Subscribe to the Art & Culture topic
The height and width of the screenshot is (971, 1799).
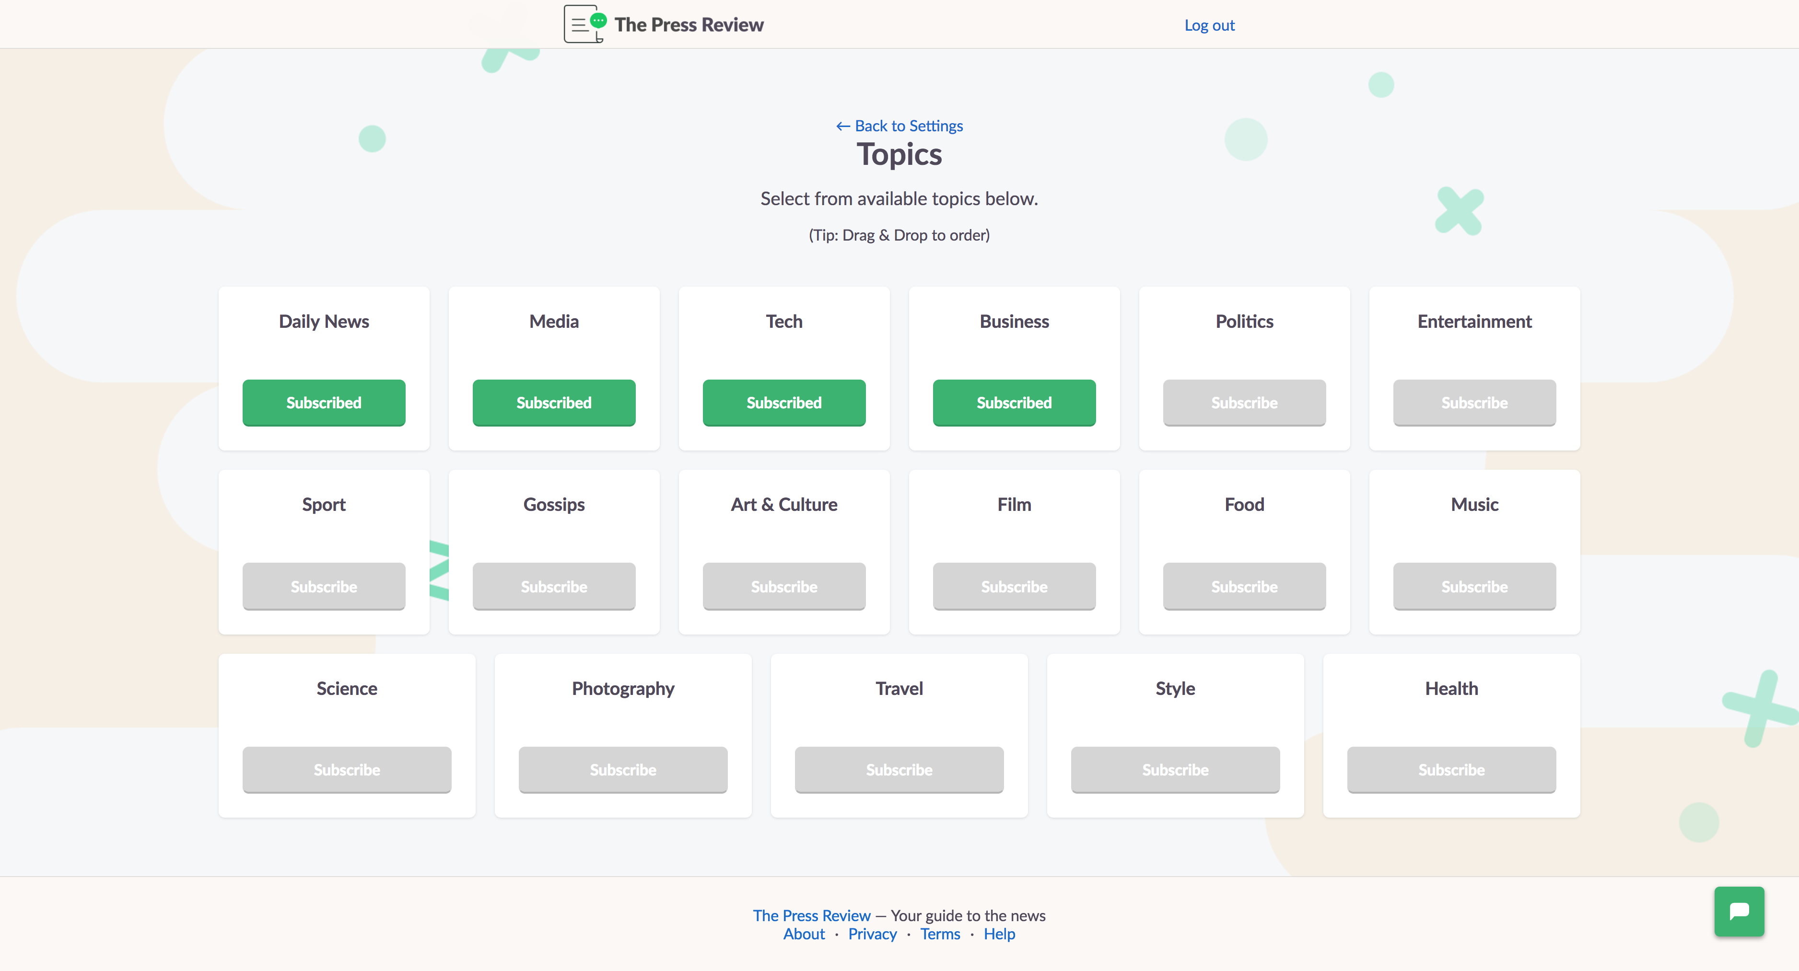point(783,586)
